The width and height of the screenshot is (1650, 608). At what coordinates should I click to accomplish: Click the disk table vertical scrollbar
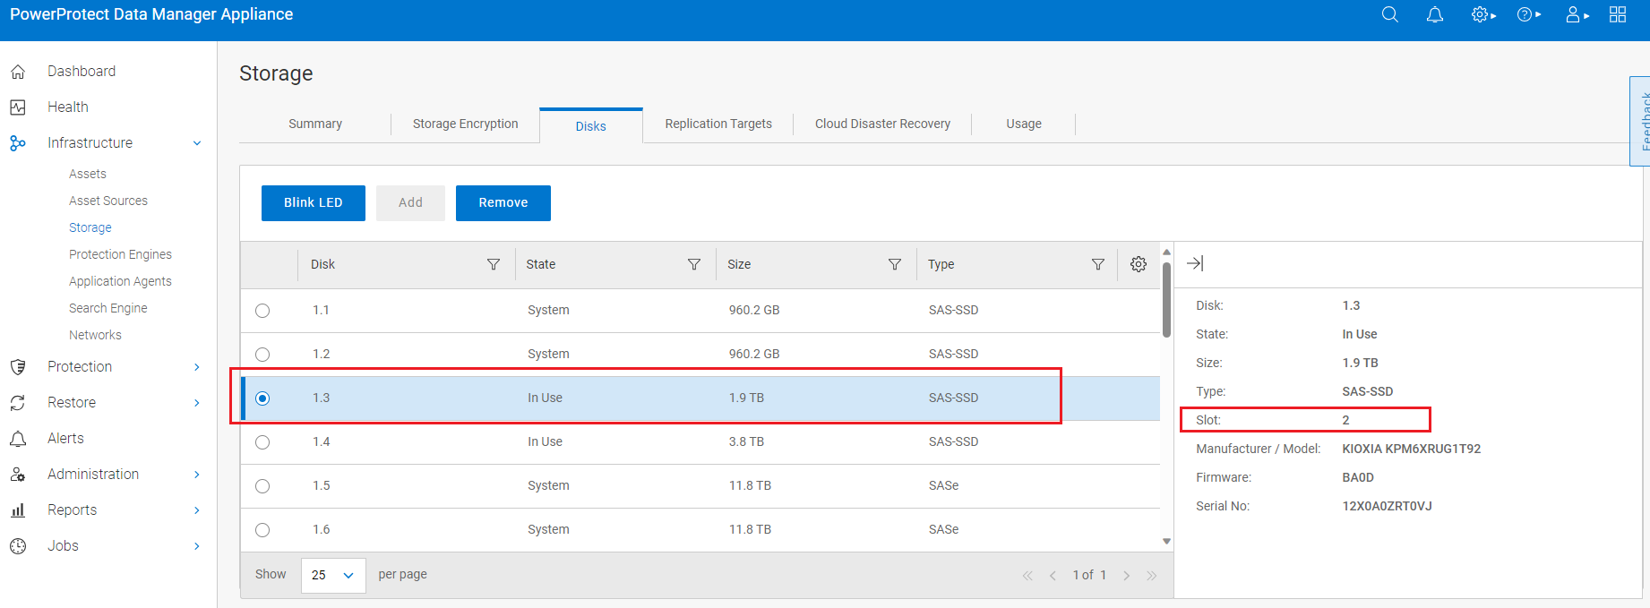(x=1166, y=301)
